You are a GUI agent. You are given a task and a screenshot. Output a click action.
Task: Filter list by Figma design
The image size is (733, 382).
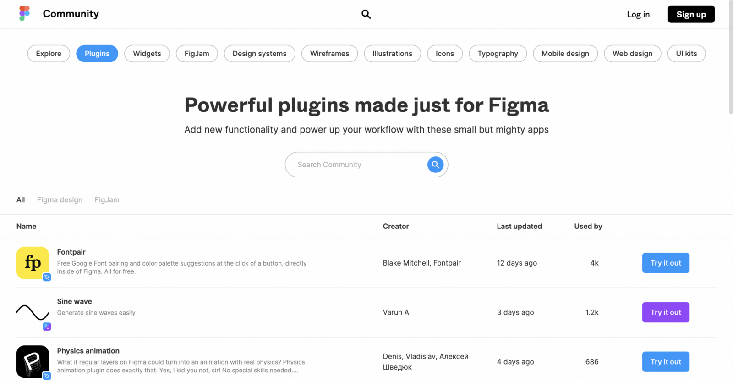(x=60, y=200)
